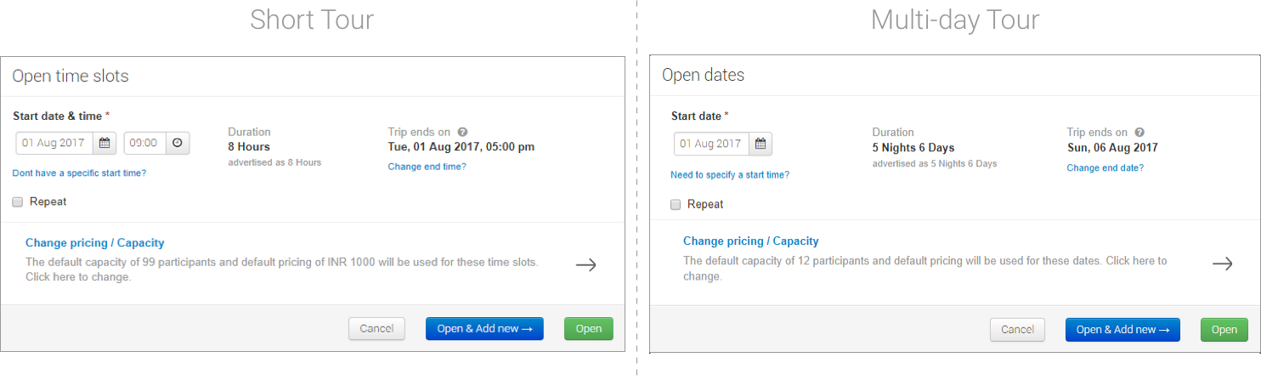Expand Change pricing / Capacity in Open dates
Viewport: 1261px width, 380px height.
coord(750,241)
